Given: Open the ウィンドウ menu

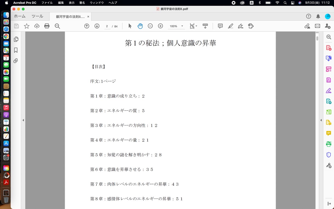Looking at the screenshot, I should (97, 3).
